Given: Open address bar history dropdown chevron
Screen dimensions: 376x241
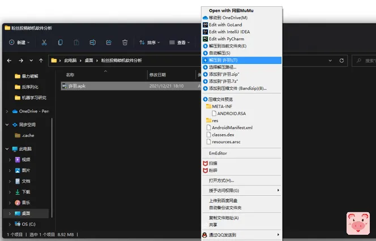Looking at the screenshot, I should tap(330, 61).
